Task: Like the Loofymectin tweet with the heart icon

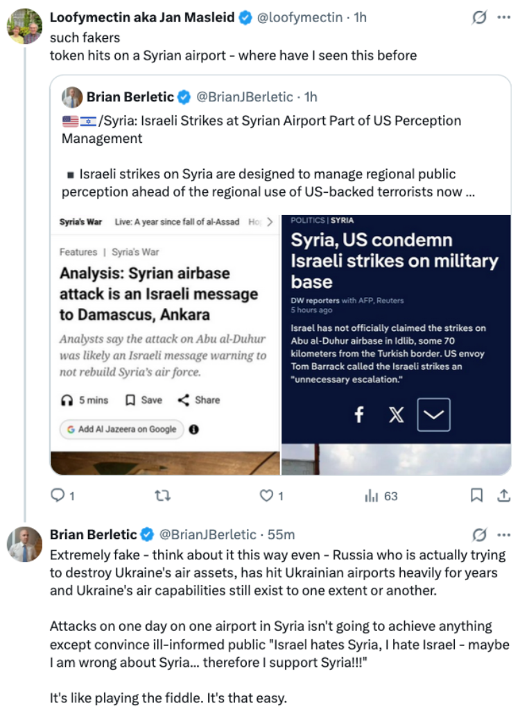Action: pos(266,495)
